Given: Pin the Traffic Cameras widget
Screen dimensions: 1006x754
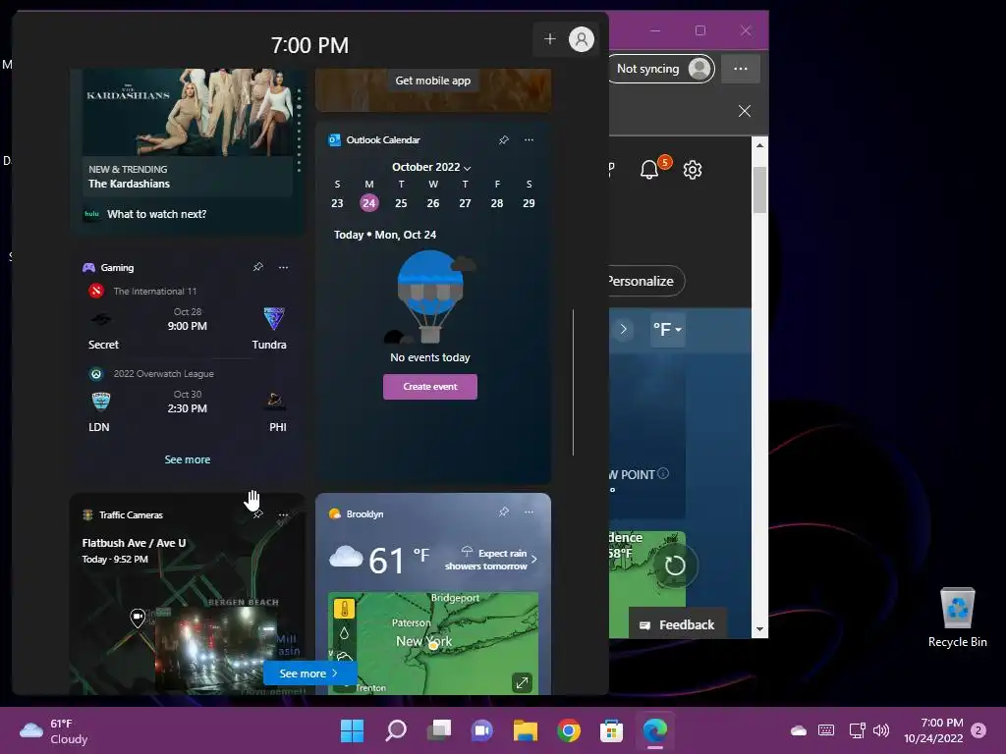Looking at the screenshot, I should pos(258,514).
